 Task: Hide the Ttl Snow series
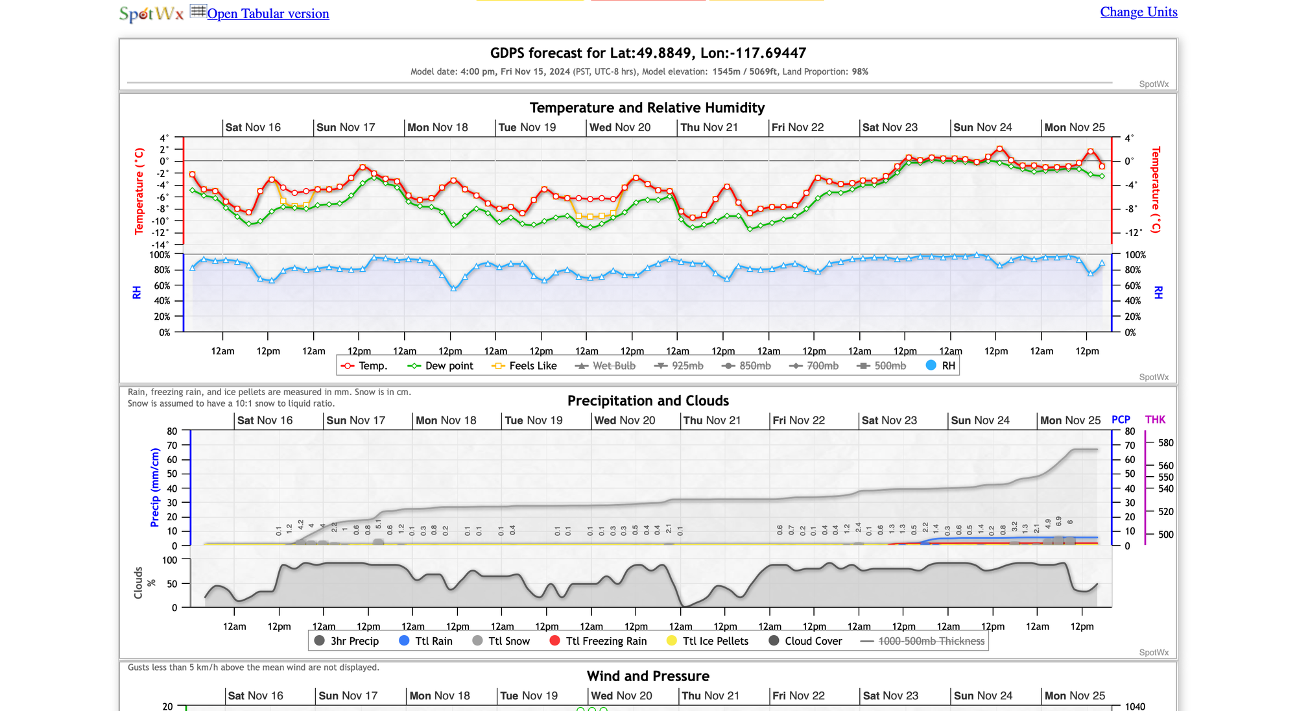(x=501, y=641)
